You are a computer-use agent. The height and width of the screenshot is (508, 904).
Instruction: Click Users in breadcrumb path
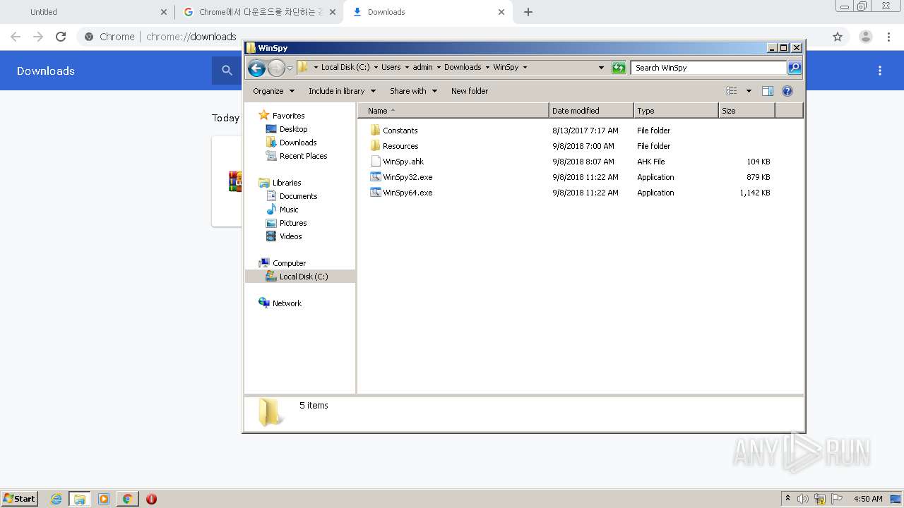pos(391,68)
